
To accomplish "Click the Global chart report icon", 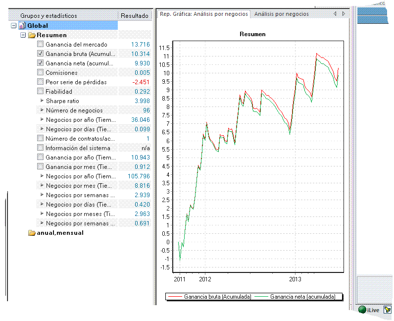I will [x=22, y=25].
